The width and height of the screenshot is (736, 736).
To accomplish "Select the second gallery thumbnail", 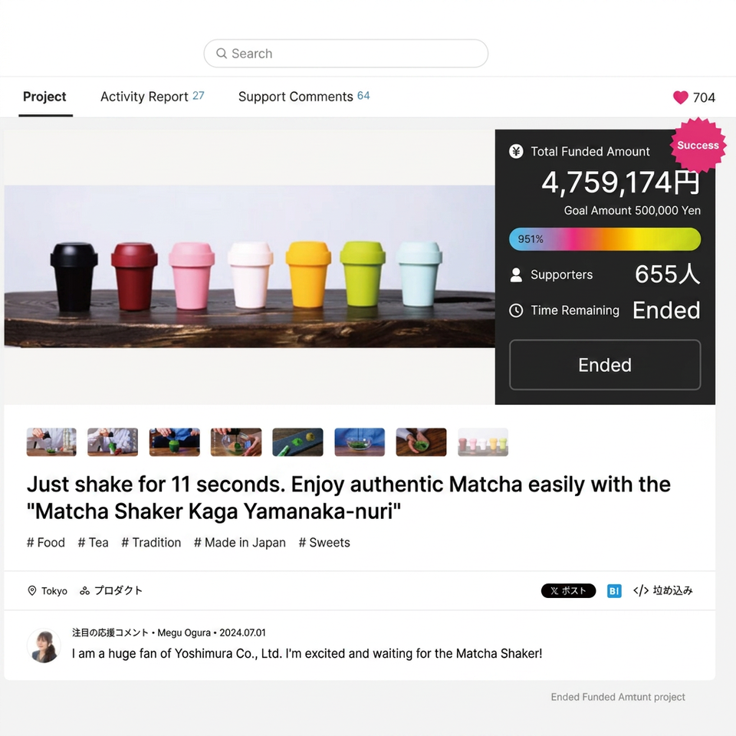I will (x=113, y=442).
